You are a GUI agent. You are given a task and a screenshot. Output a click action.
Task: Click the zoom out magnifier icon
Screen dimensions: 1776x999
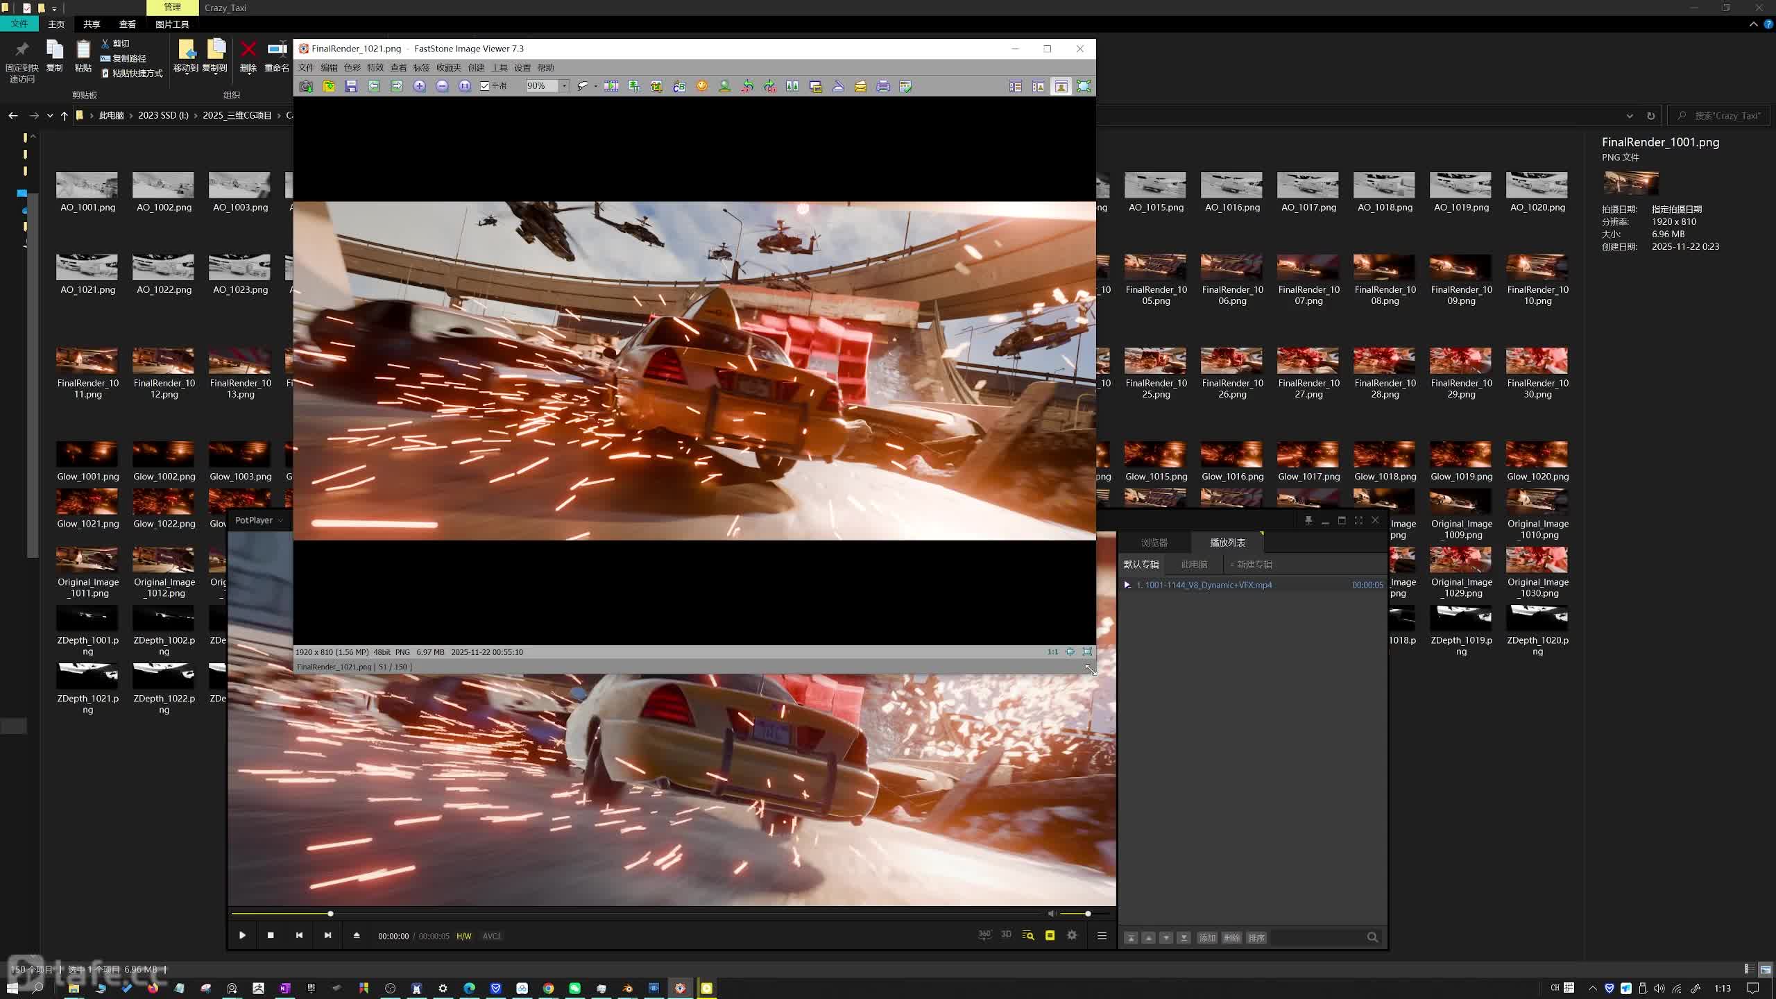[x=442, y=86]
